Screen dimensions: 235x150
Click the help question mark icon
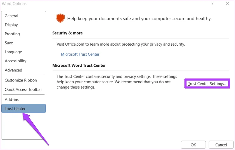pyautogui.click(x=212, y=4)
